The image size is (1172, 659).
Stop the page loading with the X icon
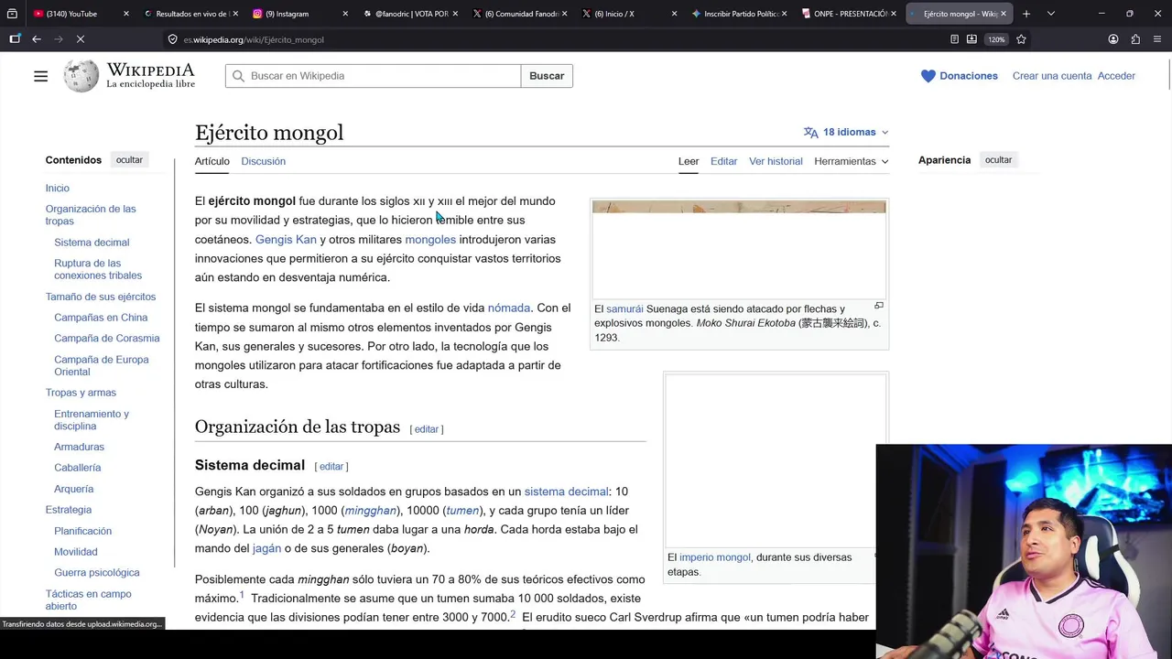(81, 39)
